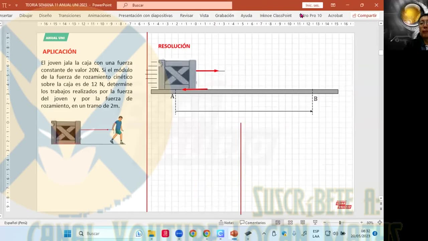Viewport: 428px width, 241px height.
Task: Open the Grabación ribbon tab
Action: (x=224, y=15)
